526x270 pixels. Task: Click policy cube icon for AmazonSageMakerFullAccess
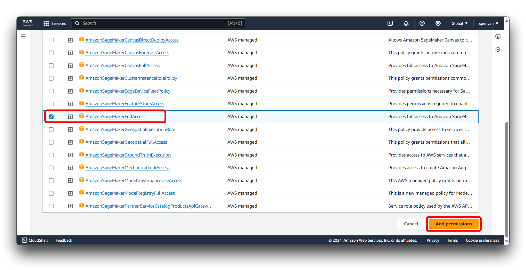click(x=82, y=116)
